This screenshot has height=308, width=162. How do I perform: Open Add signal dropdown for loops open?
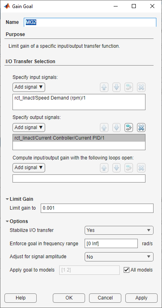point(29,168)
